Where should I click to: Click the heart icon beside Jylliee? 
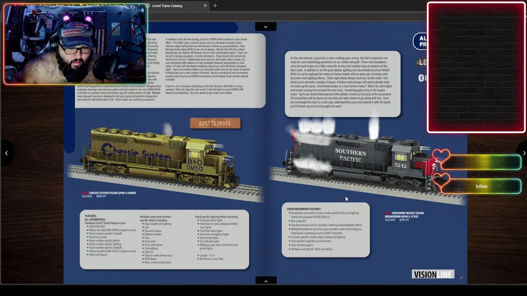tap(441, 181)
